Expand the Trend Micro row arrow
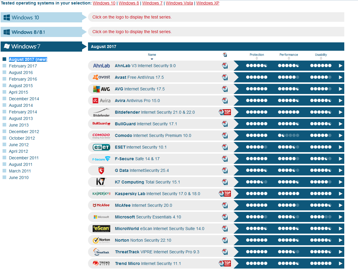 [x=341, y=263]
